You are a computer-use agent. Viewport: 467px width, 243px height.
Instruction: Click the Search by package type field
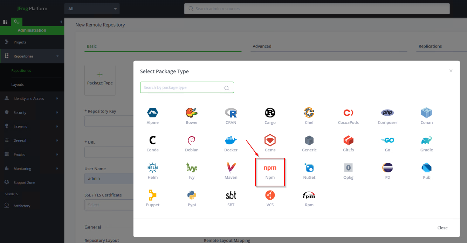point(182,88)
